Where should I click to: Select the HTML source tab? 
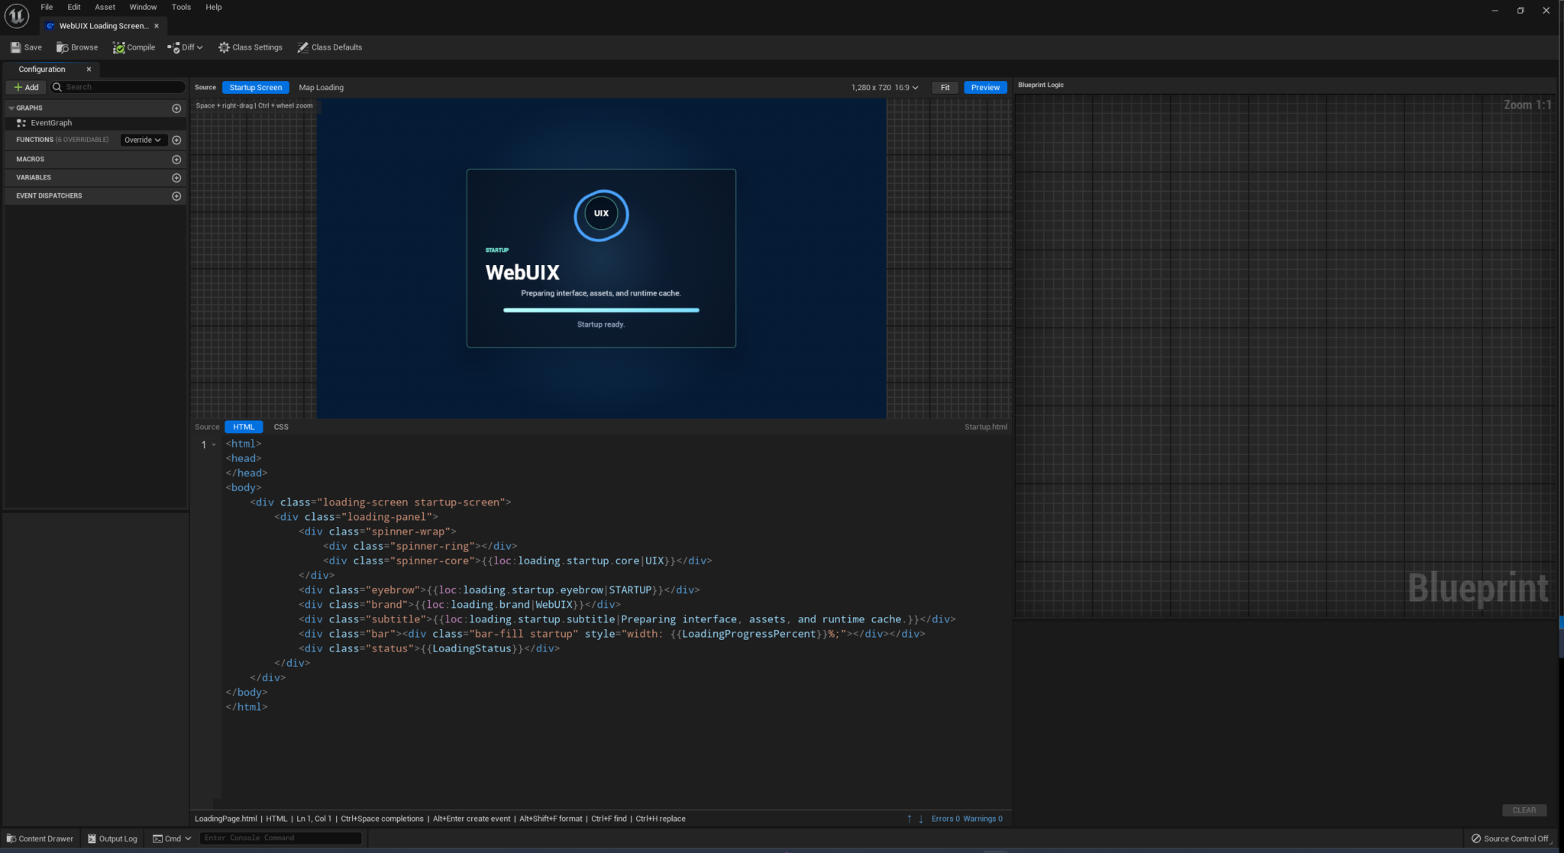point(244,427)
